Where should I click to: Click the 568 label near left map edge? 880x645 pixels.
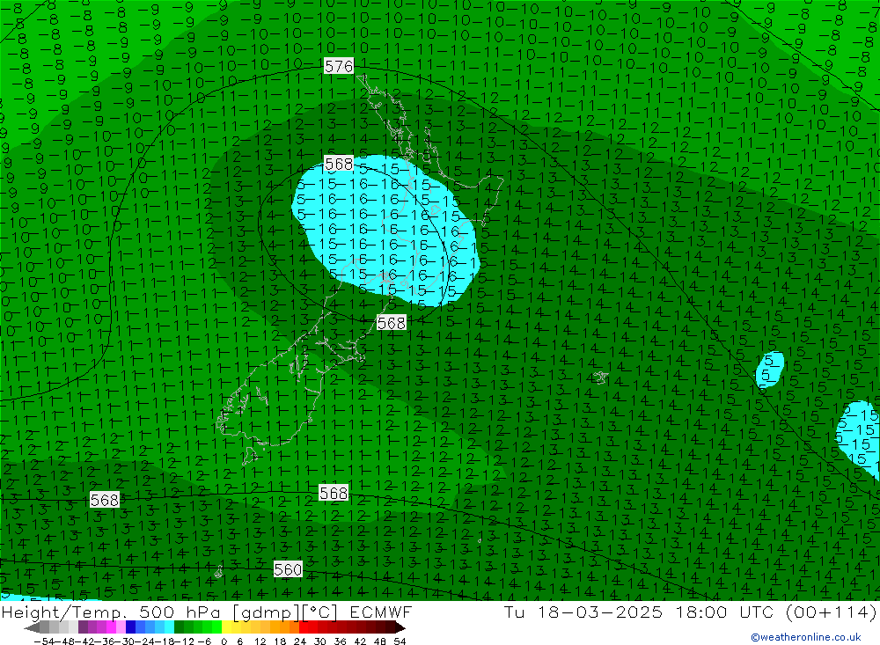[105, 499]
